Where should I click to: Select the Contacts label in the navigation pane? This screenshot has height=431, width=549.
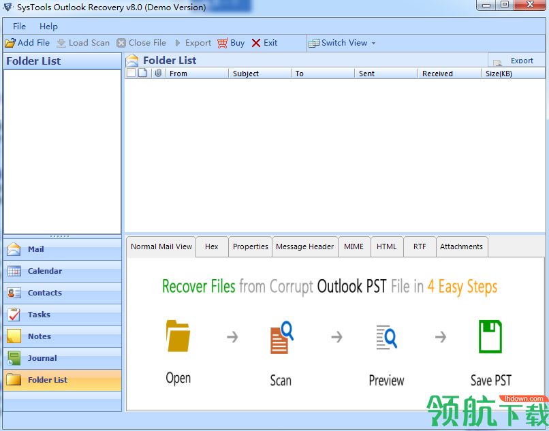[44, 293]
